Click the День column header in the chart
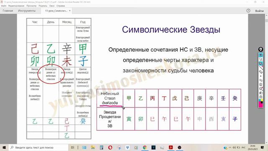This screenshot has height=151, width=268. point(51,22)
